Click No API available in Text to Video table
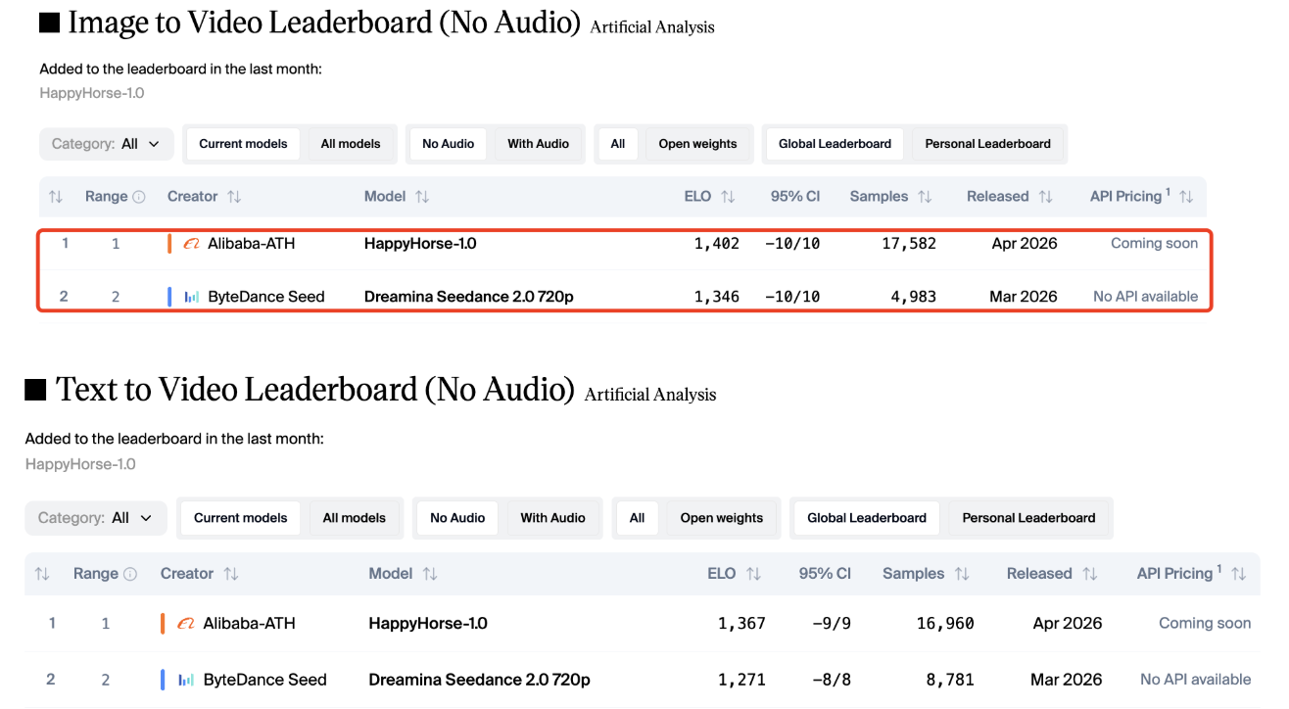1289x709 pixels. (1195, 680)
